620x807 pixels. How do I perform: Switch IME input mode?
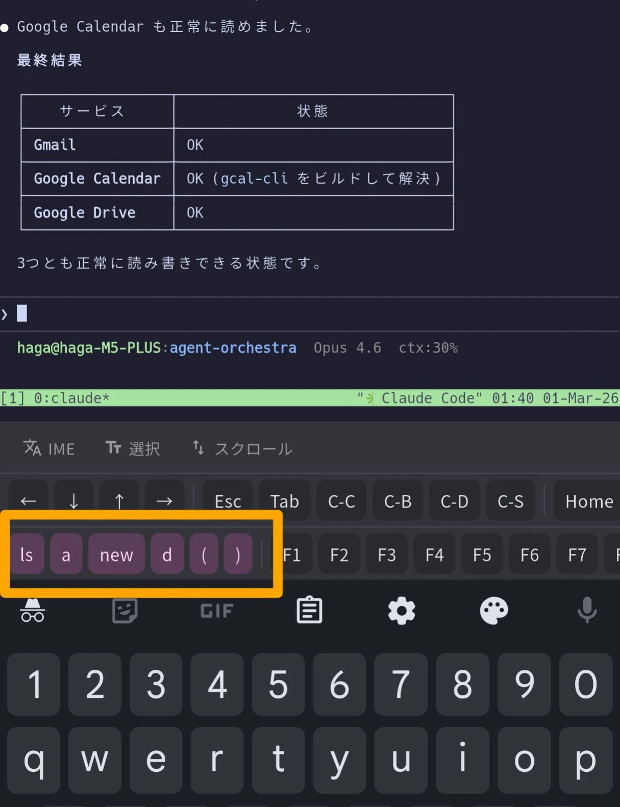[x=49, y=448]
